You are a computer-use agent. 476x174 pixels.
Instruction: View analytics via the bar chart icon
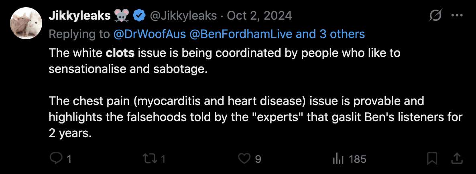point(338,159)
